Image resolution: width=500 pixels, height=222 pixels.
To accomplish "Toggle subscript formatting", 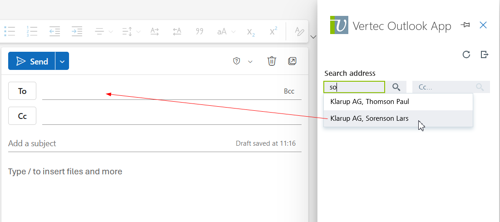I will click(251, 32).
